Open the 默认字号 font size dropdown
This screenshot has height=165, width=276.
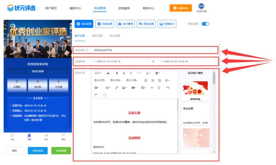point(100,80)
